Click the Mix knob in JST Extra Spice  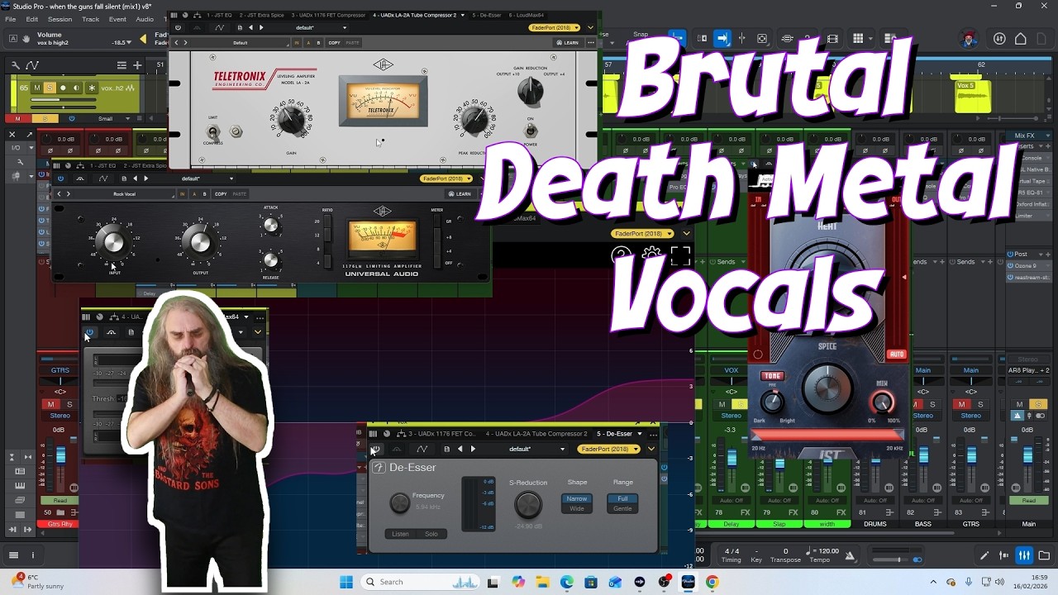882,402
